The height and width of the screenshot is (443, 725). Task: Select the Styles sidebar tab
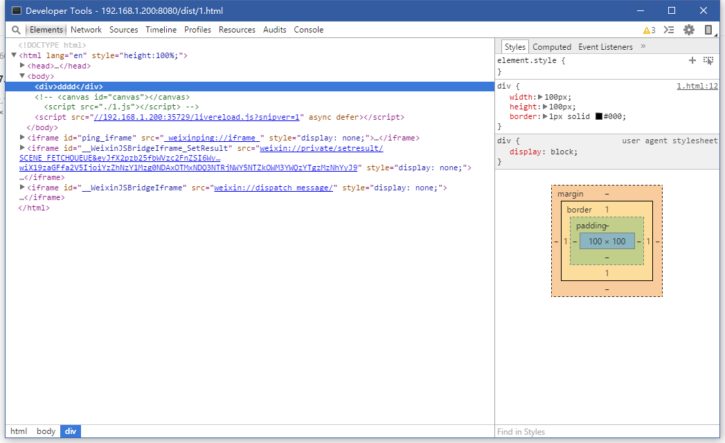coord(514,46)
